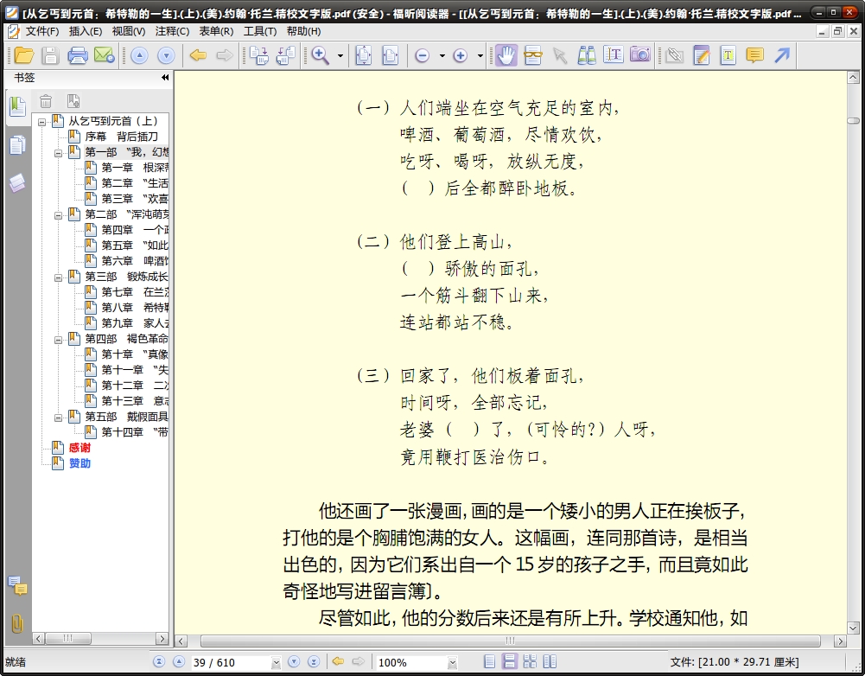Screen dimensions: 865x676
Task: Click the Zoom Out minus button
Action: pyautogui.click(x=422, y=55)
